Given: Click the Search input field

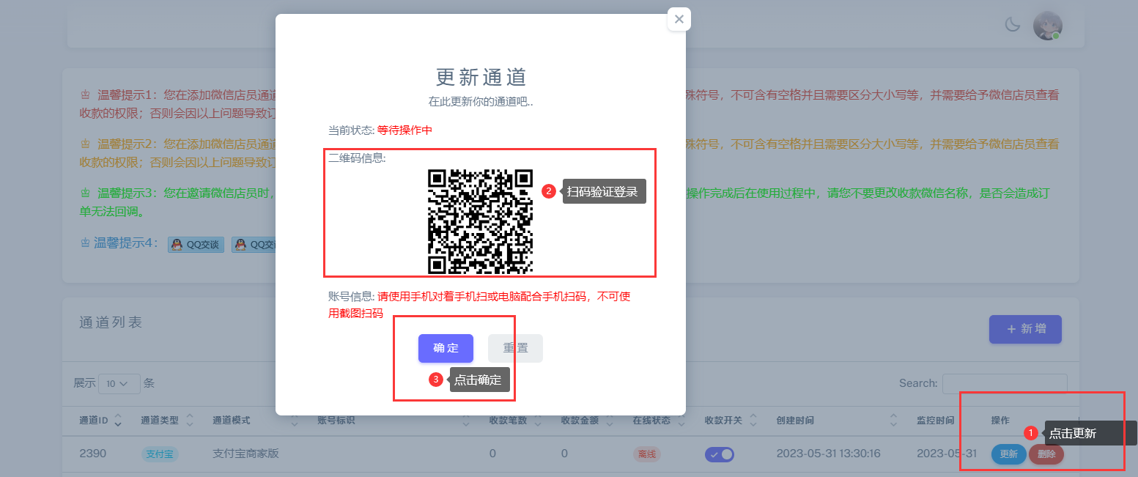Looking at the screenshot, I should pos(1004,383).
